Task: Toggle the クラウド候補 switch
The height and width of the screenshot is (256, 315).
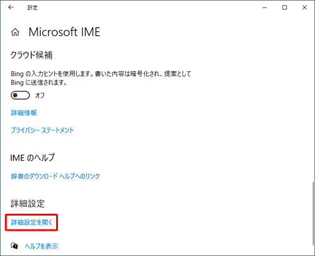Action: coord(20,95)
